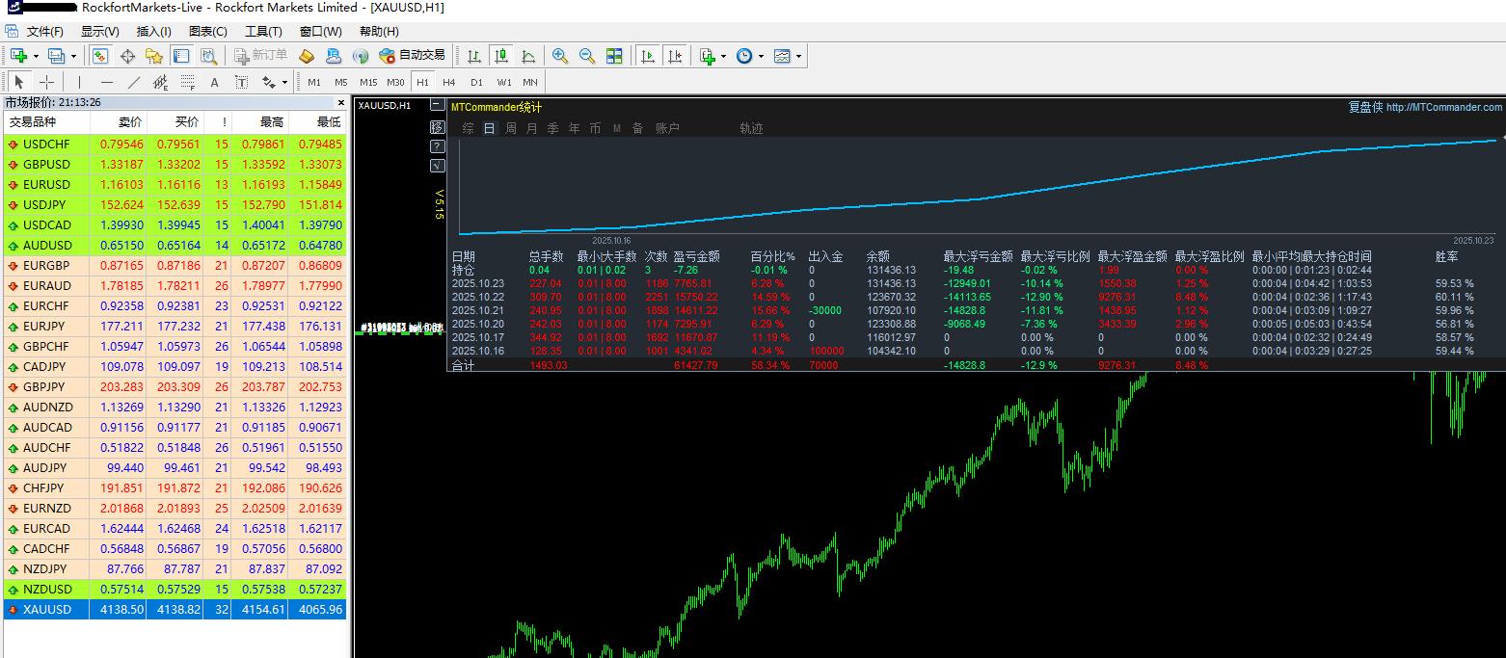Open the 帮助(H) menu

point(379,32)
